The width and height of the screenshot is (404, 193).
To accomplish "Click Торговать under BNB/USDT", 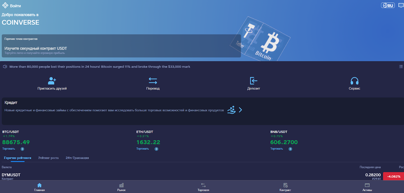I will pyautogui.click(x=277, y=149).
